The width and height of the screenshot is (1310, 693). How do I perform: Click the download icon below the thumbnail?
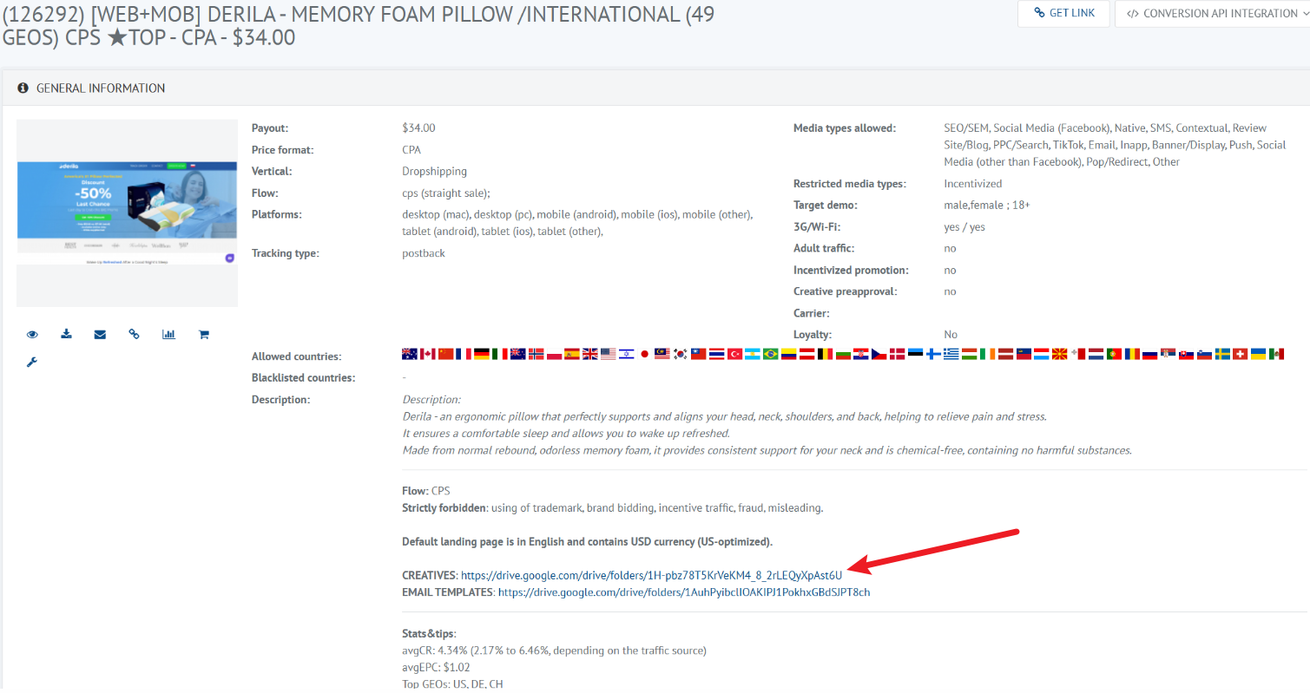click(x=66, y=334)
